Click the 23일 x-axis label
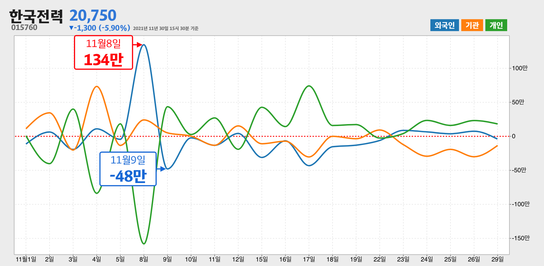 pyautogui.click(x=403, y=259)
